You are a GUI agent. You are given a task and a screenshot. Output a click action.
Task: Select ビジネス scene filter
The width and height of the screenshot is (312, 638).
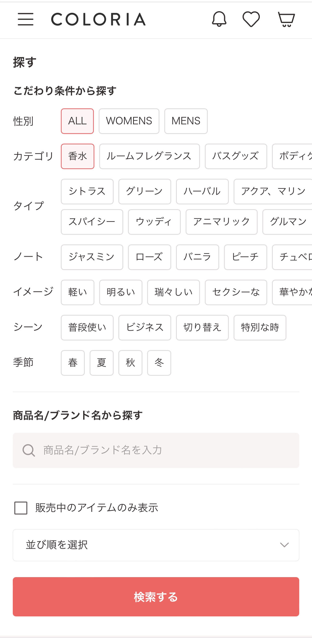[x=145, y=328]
